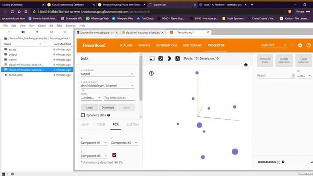The width and height of the screenshot is (313, 176).
Task: Uncheck the Component #3 Z-axis checkbox
Action: point(114,155)
